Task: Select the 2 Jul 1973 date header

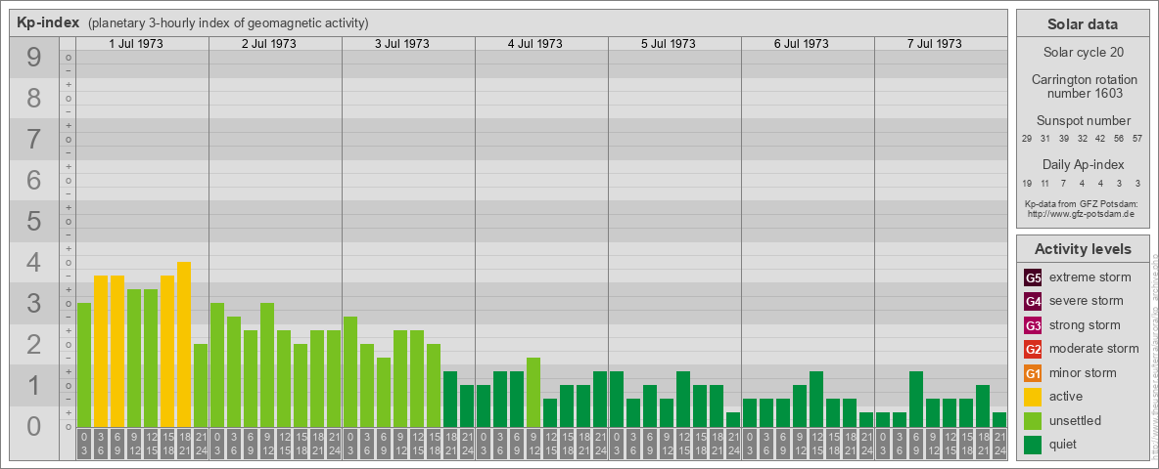Action: tap(269, 44)
